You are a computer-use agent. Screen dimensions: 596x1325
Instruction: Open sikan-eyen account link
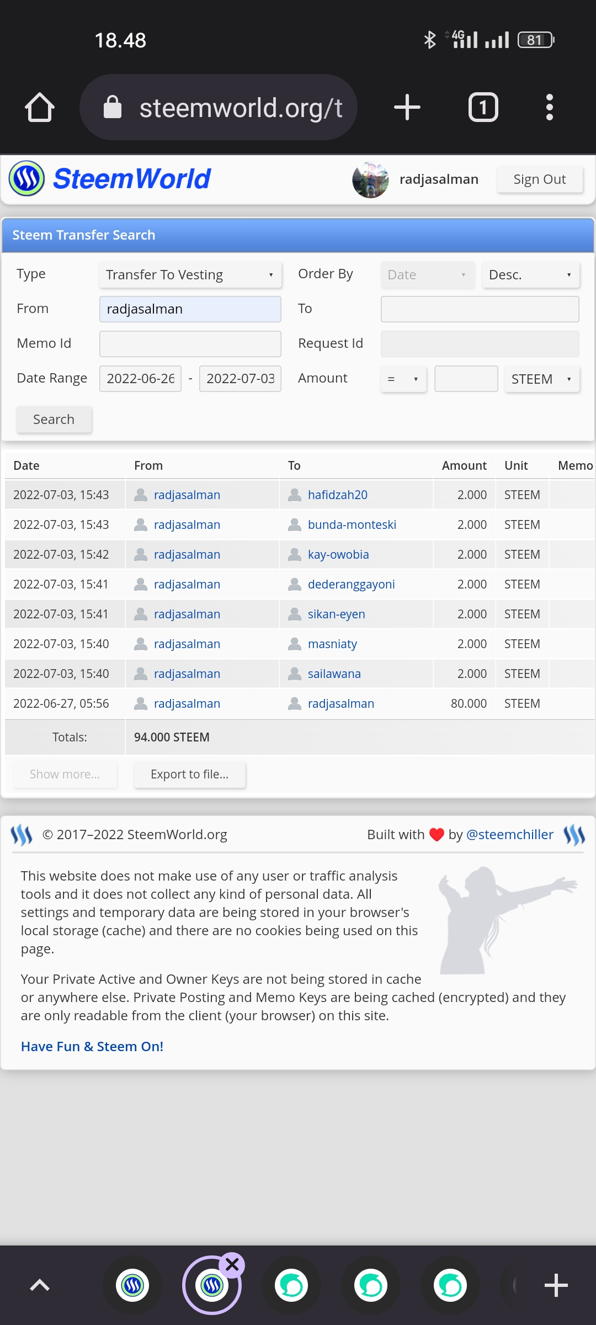click(x=337, y=614)
